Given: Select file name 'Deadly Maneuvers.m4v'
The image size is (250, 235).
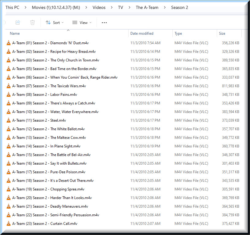Looking at the screenshot, I should 50,206.
